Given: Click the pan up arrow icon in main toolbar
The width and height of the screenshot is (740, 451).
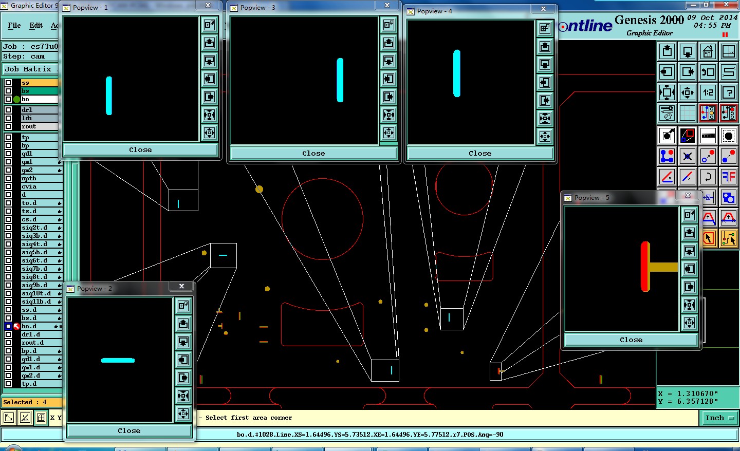Looking at the screenshot, I should (667, 51).
